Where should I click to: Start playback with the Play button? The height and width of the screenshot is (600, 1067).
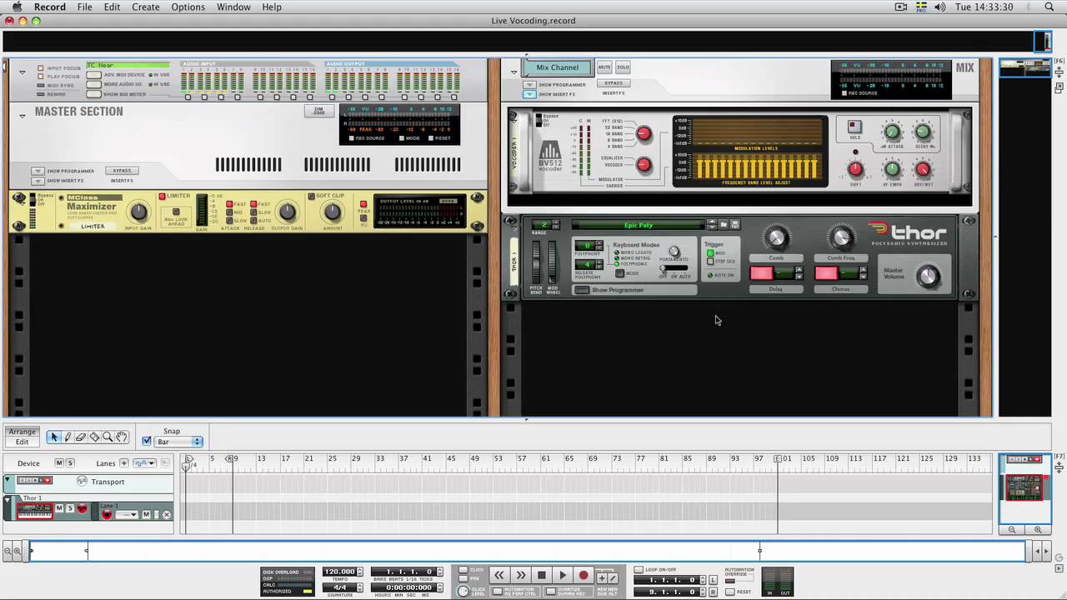[563, 575]
